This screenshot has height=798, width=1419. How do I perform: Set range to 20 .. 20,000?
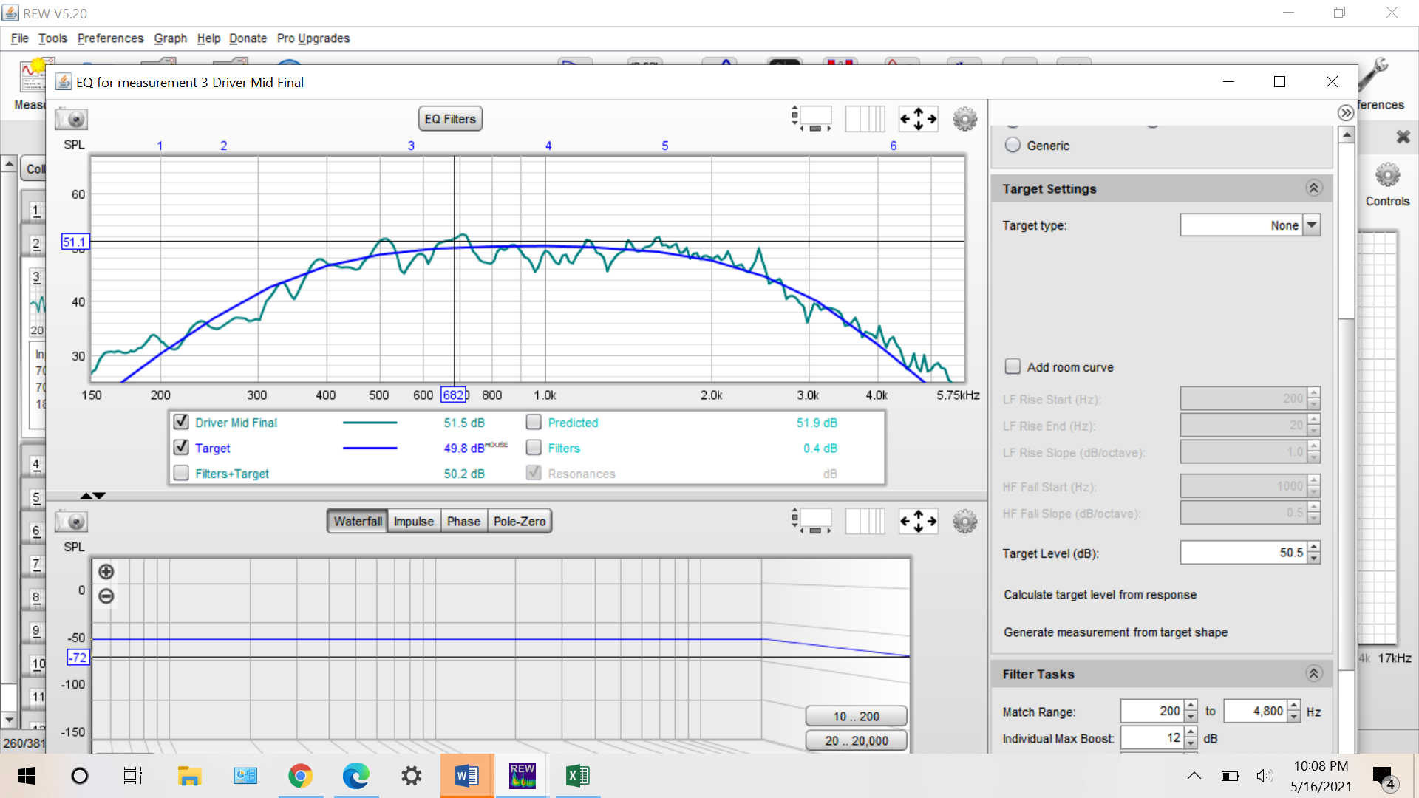tap(856, 740)
